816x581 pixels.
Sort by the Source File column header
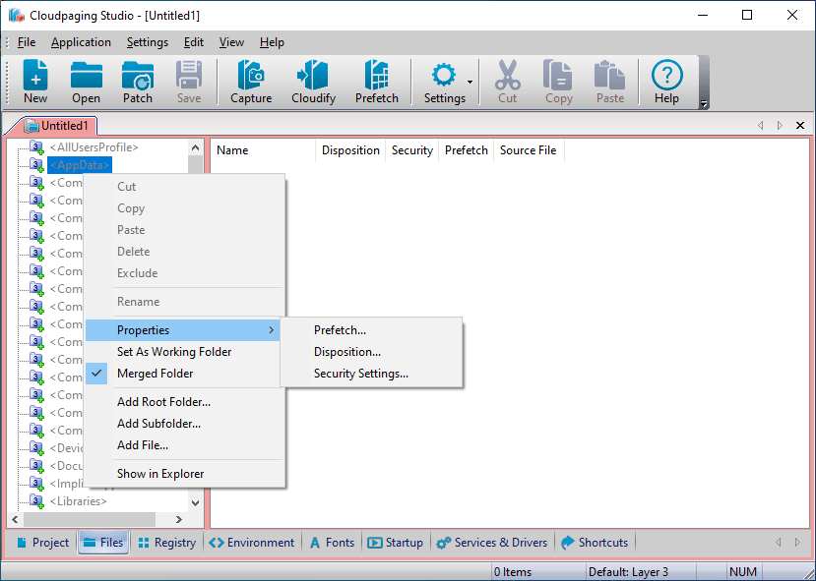529,150
